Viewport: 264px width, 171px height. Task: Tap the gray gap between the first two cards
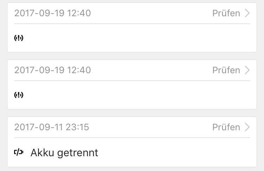coord(132,56)
